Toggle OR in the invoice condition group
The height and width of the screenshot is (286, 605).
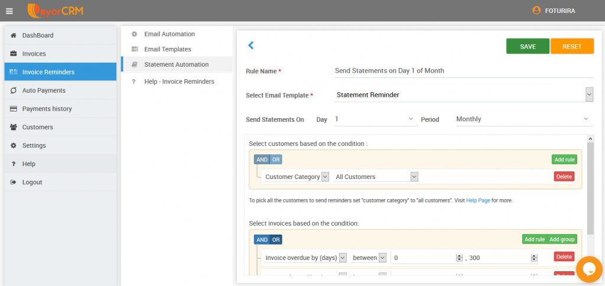pyautogui.click(x=276, y=239)
